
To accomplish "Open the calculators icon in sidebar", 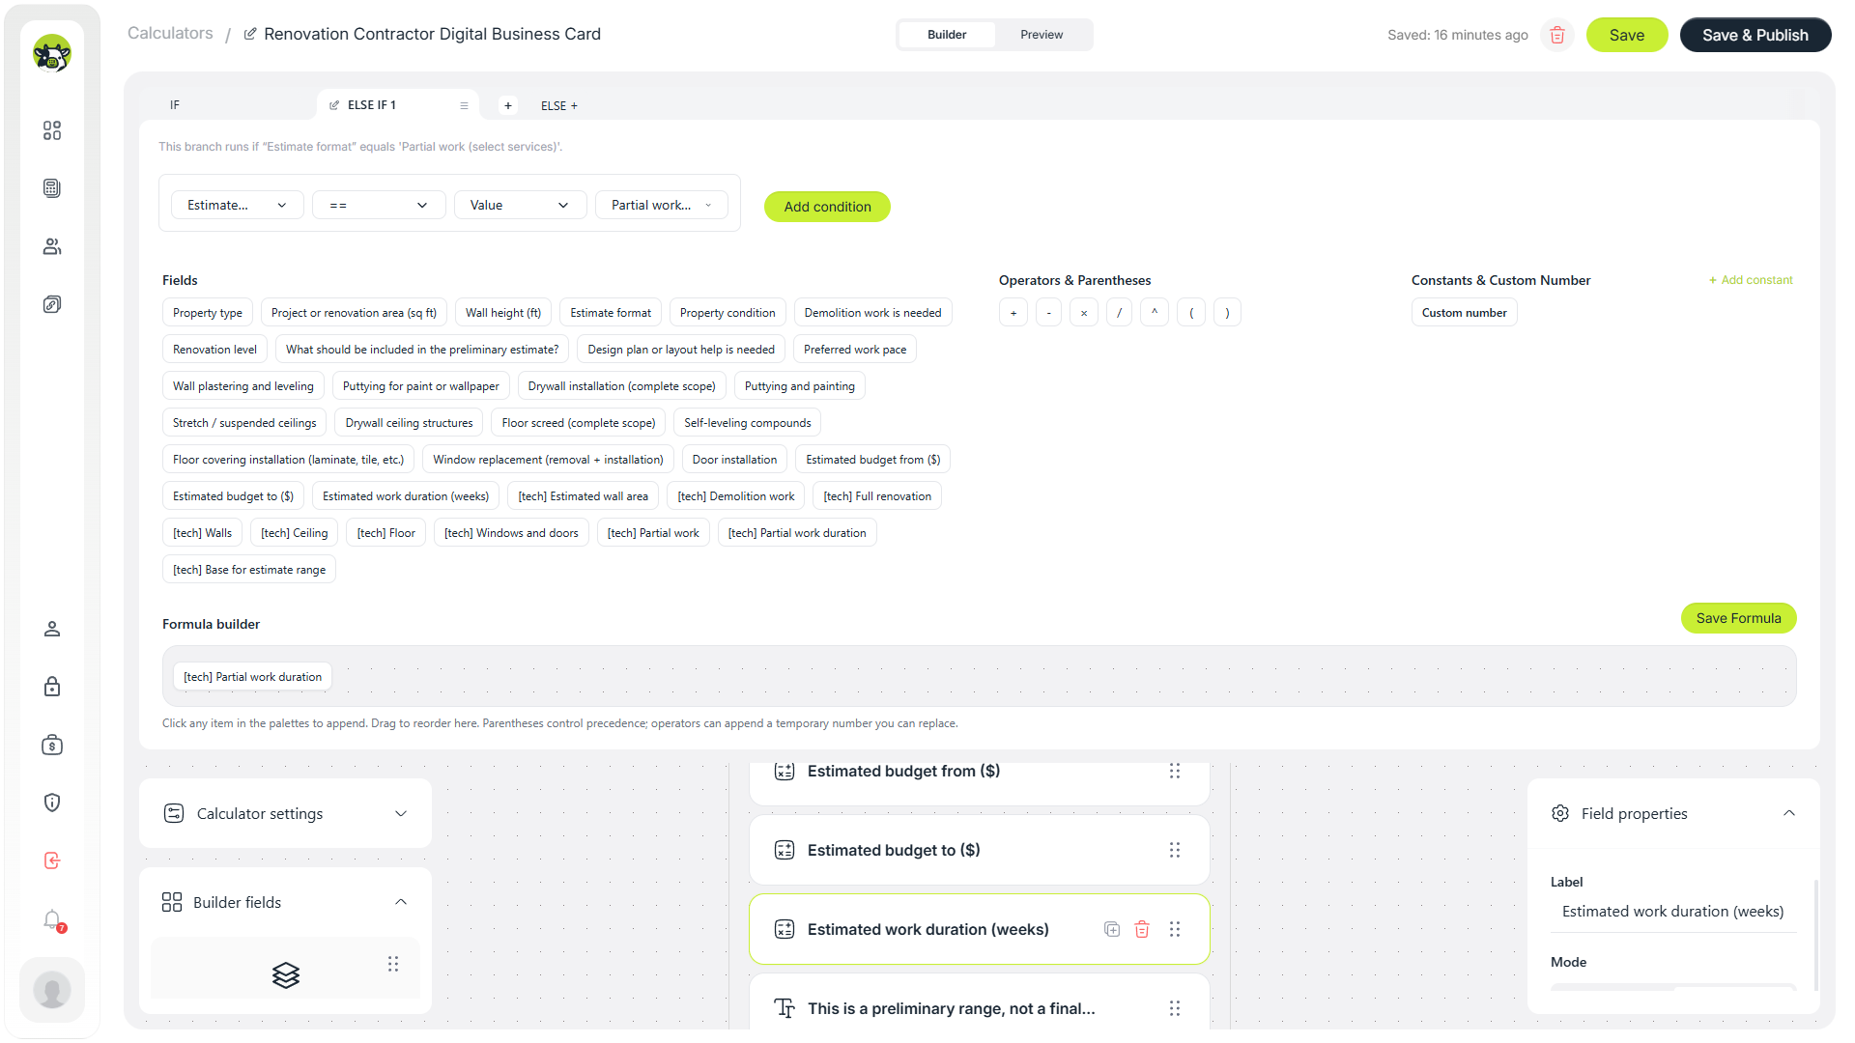I will coord(52,188).
